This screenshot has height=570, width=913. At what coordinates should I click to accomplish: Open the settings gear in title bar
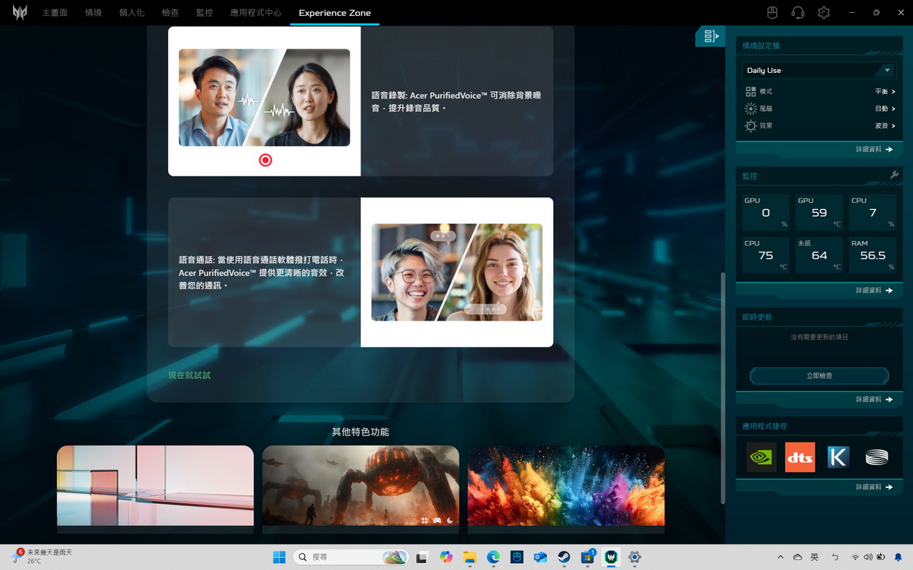[823, 13]
